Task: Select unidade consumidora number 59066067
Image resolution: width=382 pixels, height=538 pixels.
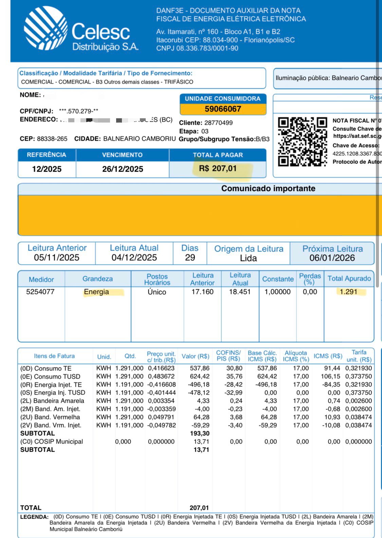Action: [x=223, y=109]
